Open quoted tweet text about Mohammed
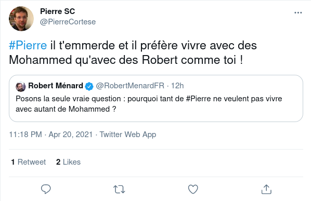This screenshot has width=311, height=201. coord(149,104)
